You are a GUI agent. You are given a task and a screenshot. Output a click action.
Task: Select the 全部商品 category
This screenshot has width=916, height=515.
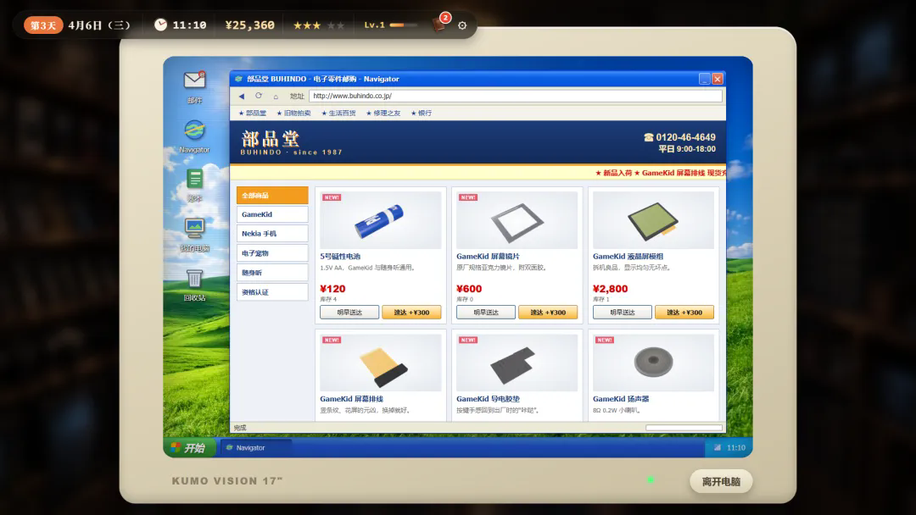tap(272, 196)
